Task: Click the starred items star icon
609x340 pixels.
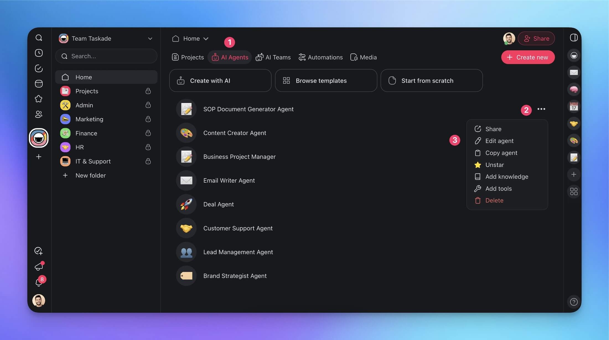Action: (x=39, y=99)
